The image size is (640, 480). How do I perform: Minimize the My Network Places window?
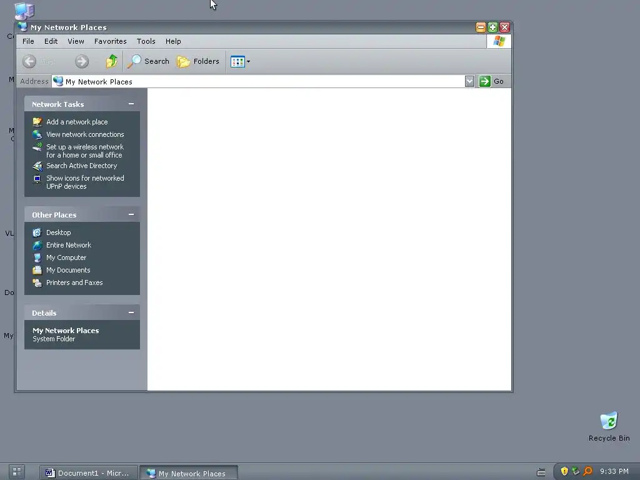click(481, 27)
